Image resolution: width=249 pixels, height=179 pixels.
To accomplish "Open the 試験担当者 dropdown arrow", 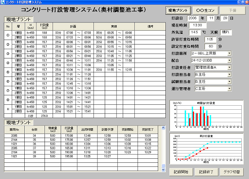I will coord(229,81).
